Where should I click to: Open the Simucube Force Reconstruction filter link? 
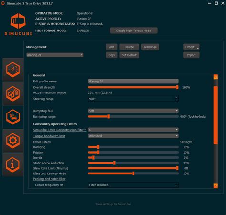(60, 130)
